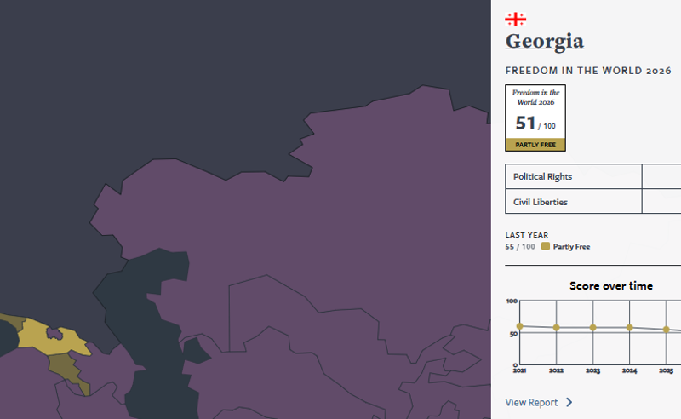Select the 2025 score data point
Image resolution: width=681 pixels, height=419 pixels.
pos(667,330)
